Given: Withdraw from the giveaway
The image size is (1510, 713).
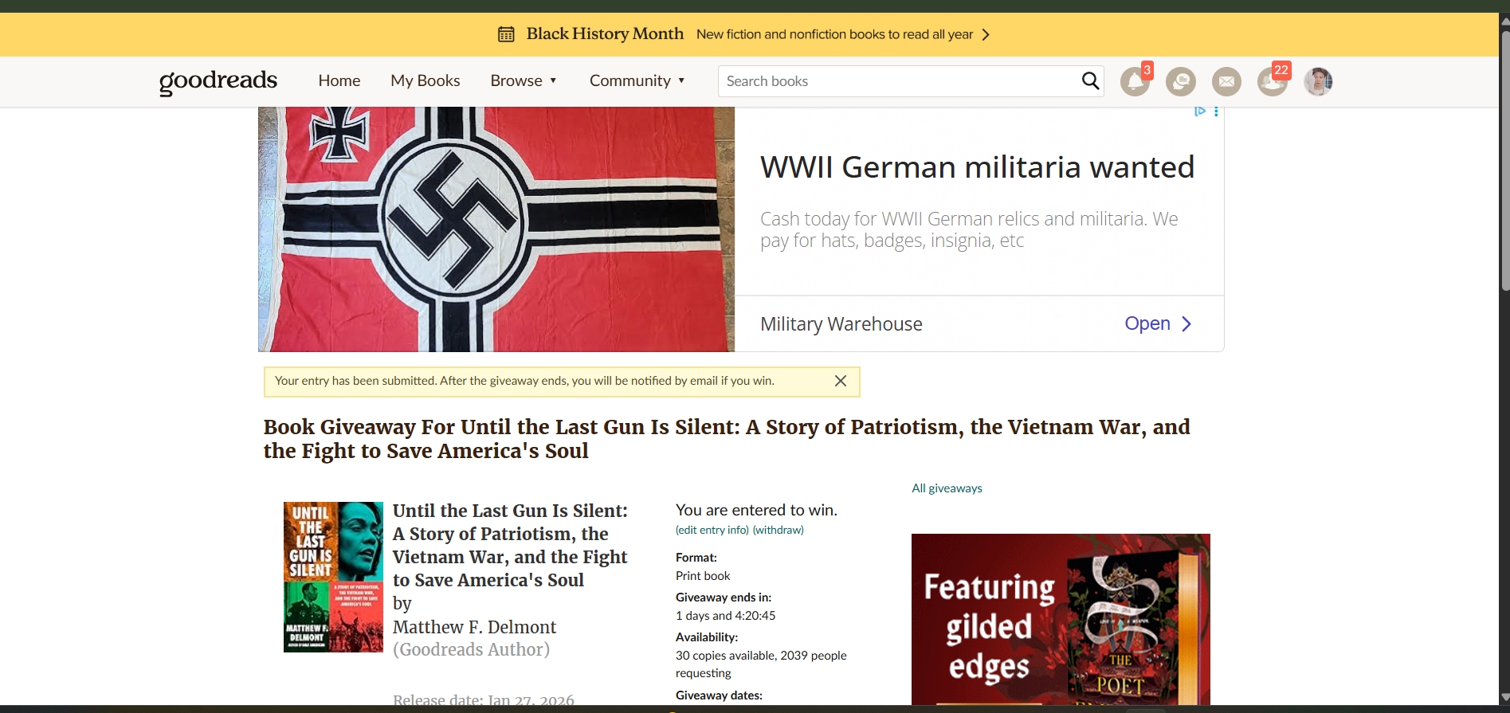Looking at the screenshot, I should (x=778, y=530).
